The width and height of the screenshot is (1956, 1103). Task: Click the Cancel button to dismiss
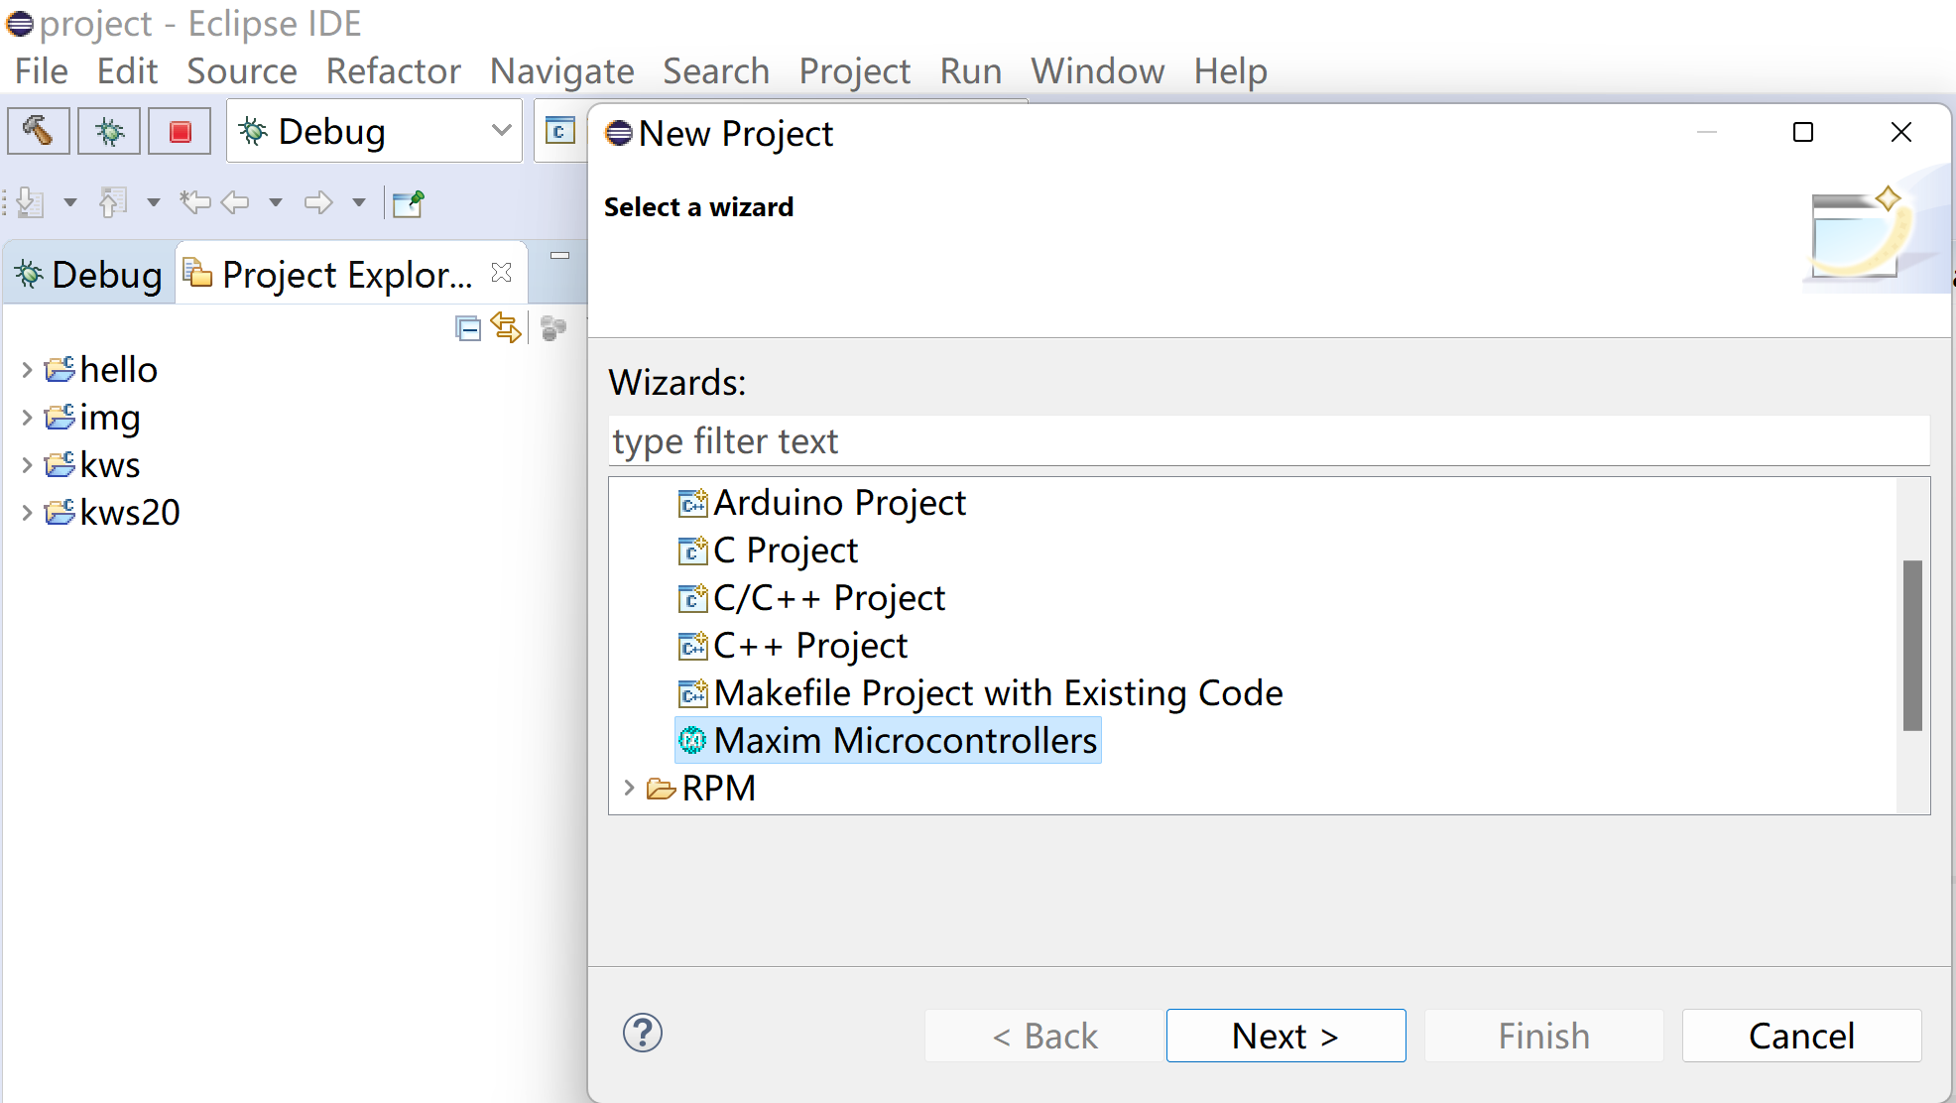1799,1036
